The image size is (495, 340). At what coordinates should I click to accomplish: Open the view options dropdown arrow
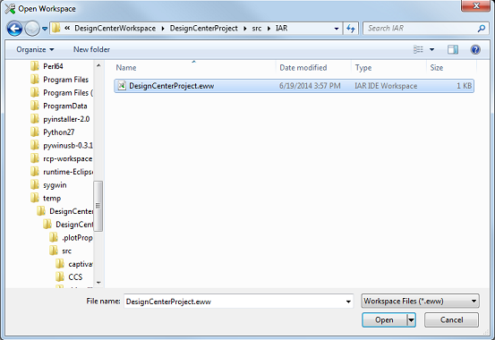point(431,49)
